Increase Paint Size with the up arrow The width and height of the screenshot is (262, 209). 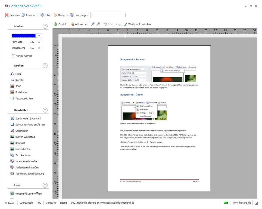39,41
